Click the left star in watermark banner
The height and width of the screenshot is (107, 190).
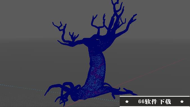tap(127, 101)
